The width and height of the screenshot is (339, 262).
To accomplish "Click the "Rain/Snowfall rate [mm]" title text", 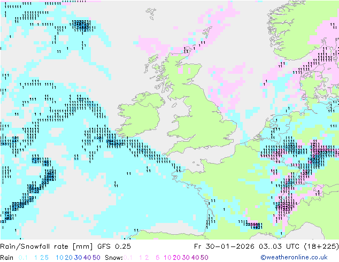I will pos(47,246).
